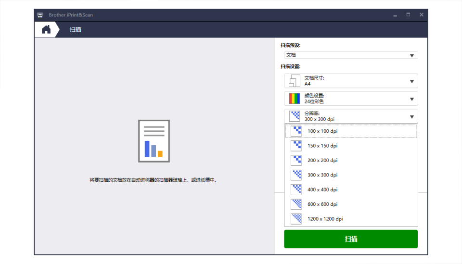Click the 扫描 breadcrumb label
Image resolution: width=462 pixels, height=264 pixels.
[x=75, y=29]
